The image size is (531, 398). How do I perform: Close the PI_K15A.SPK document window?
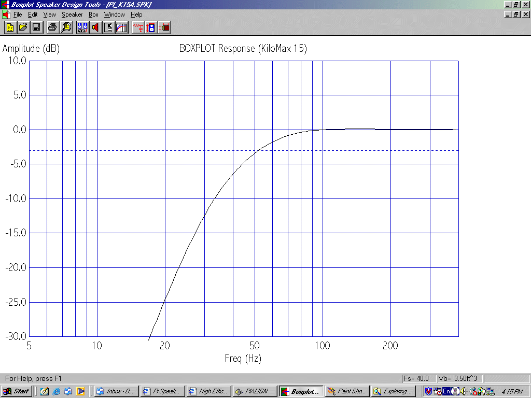point(526,15)
